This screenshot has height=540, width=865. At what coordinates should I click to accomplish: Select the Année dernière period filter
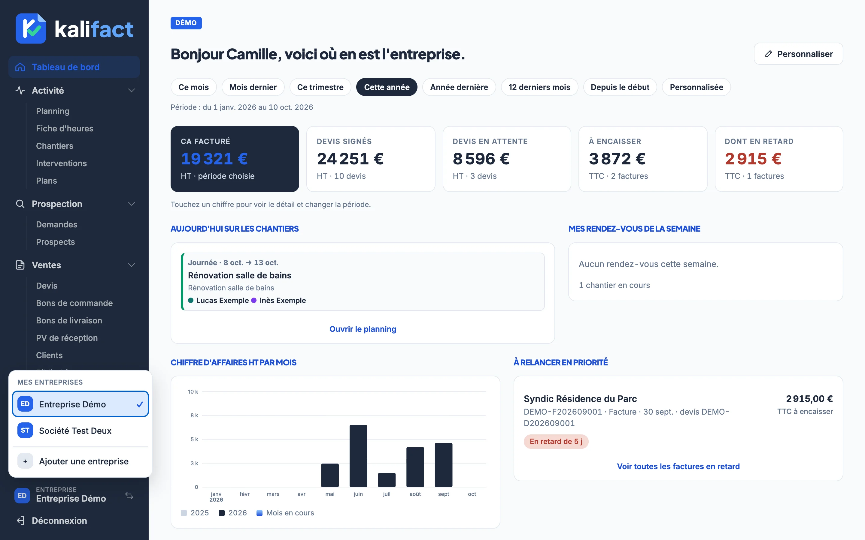pos(459,87)
